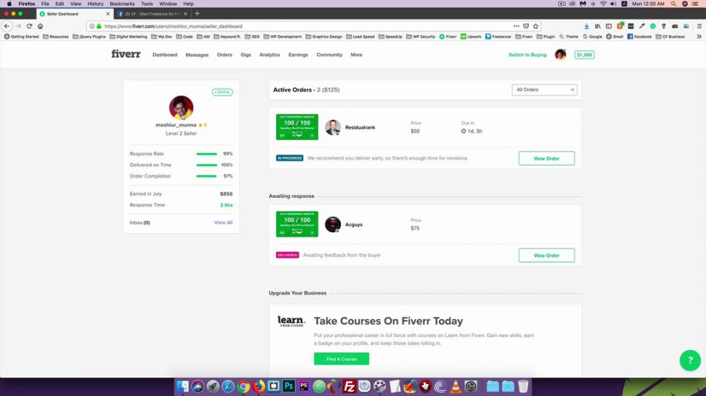Open the Facebook bookmark
The height and width of the screenshot is (396, 706).
click(x=640, y=37)
